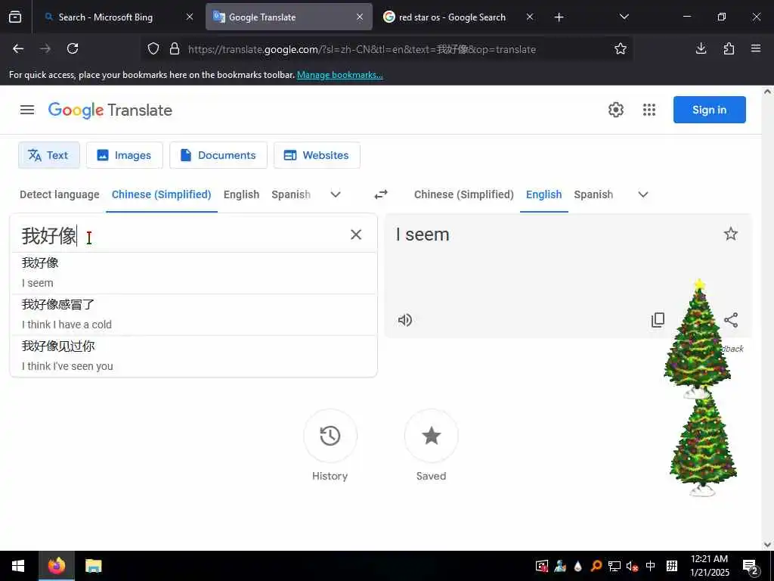Close the red star os tab
The width and height of the screenshot is (774, 581).
click(x=530, y=17)
